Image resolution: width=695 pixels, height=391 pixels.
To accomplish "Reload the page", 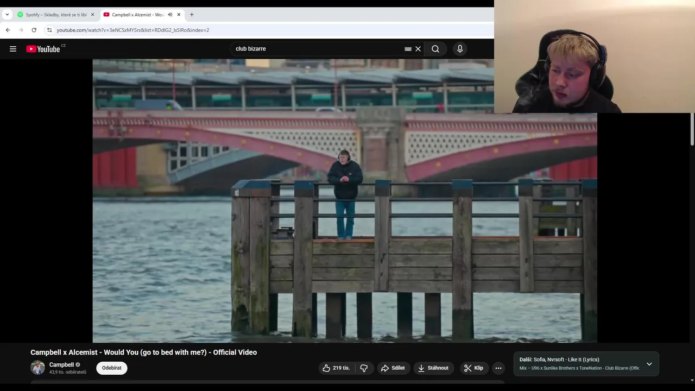I will (x=34, y=30).
